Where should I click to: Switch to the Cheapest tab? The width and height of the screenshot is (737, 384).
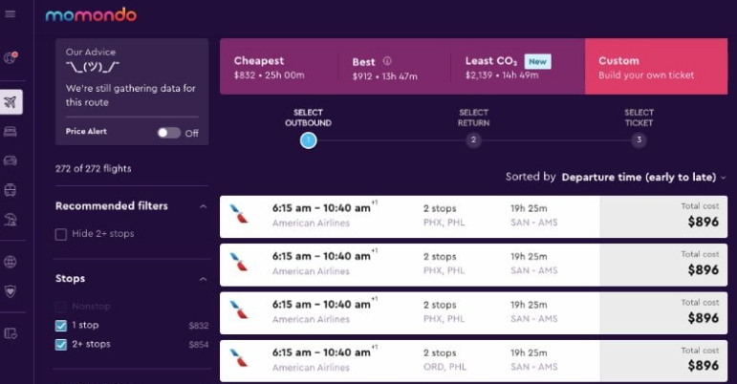point(277,67)
